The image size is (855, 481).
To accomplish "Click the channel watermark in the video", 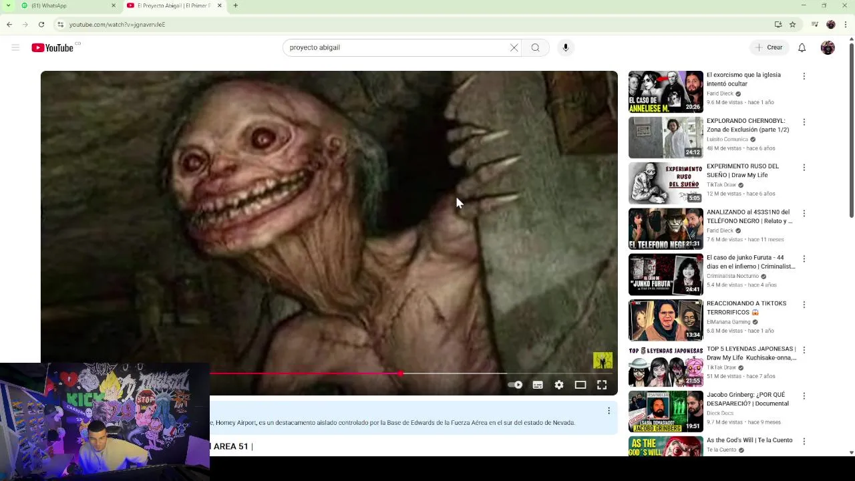I will [603, 361].
